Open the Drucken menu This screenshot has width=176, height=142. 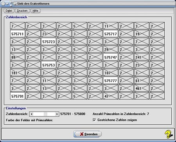[22, 11]
